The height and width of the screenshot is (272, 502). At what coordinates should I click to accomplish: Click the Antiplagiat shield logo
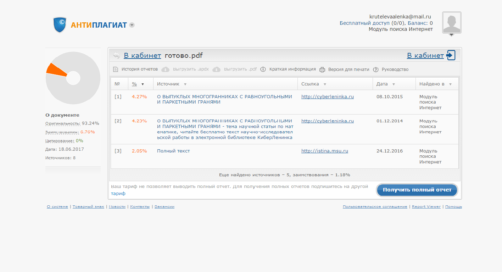pos(60,25)
